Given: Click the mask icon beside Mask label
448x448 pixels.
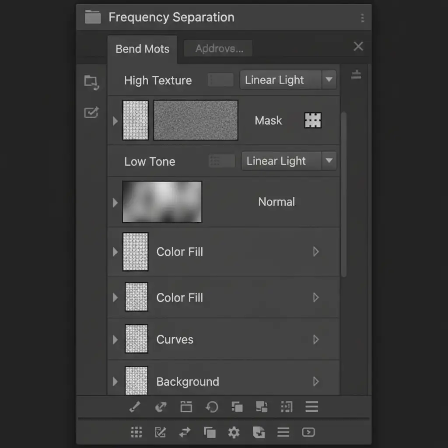Looking at the screenshot, I should point(312,120).
